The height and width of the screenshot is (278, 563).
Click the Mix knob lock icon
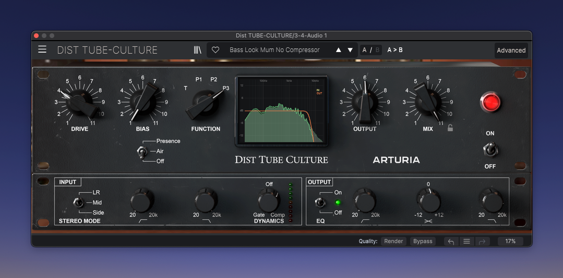tap(450, 128)
